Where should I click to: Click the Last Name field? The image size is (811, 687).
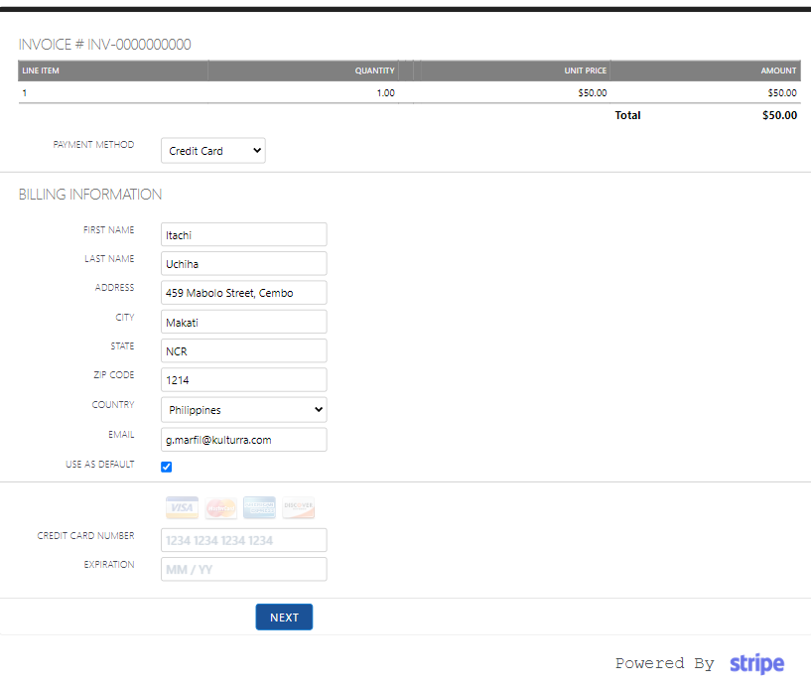pos(243,264)
